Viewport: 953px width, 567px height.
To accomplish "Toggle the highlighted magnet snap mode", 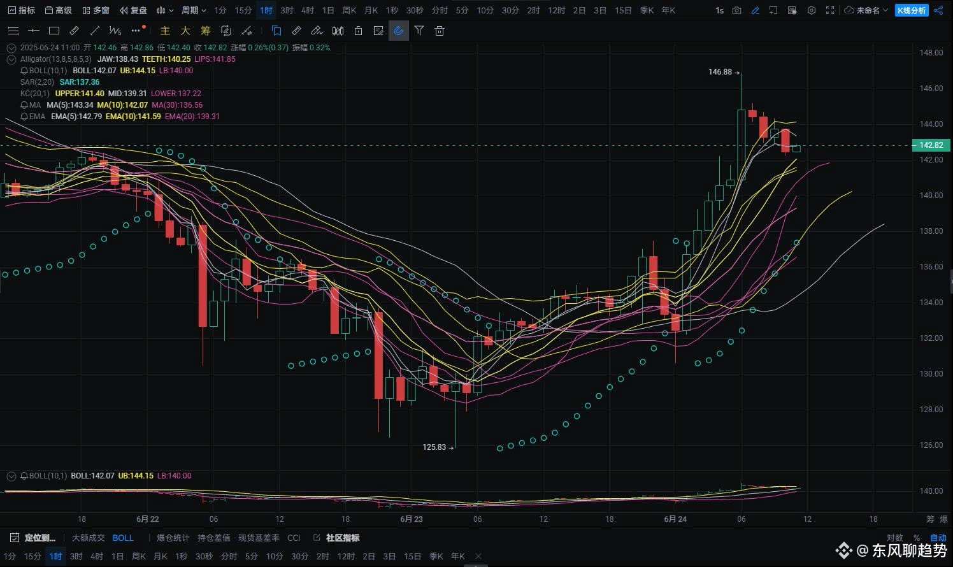I will pyautogui.click(x=399, y=31).
